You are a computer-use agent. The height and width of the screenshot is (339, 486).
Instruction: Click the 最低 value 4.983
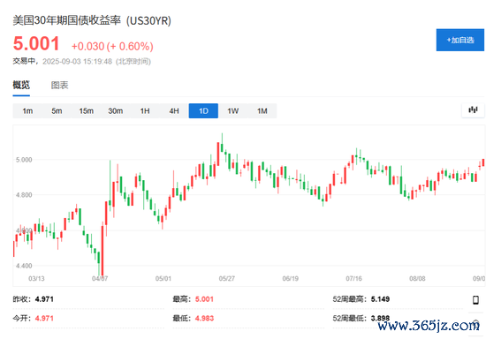tap(204, 319)
